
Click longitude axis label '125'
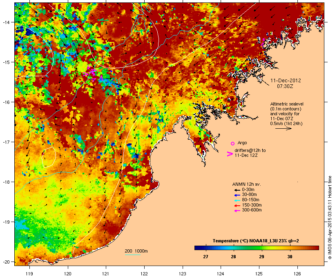(259, 274)
